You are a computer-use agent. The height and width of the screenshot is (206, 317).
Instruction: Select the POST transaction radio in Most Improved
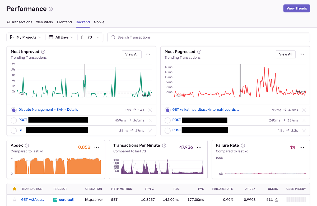pos(14,120)
